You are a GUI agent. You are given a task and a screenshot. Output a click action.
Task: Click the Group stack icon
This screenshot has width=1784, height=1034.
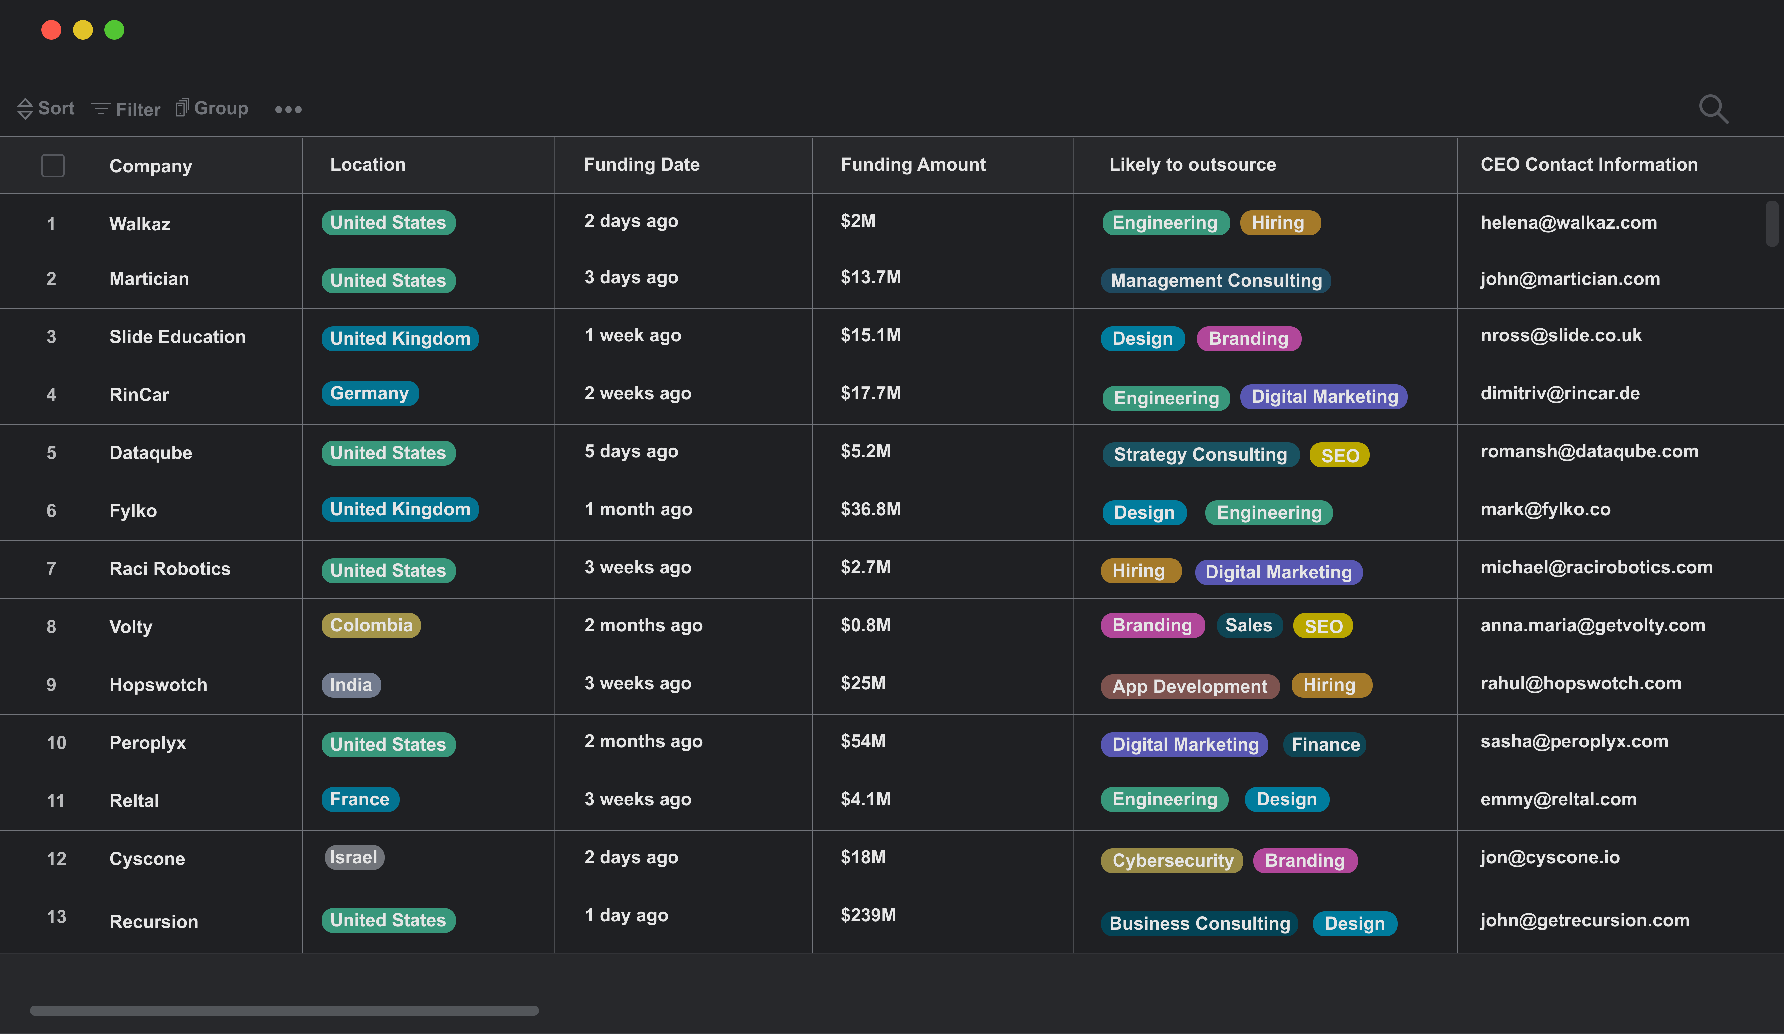point(182,108)
